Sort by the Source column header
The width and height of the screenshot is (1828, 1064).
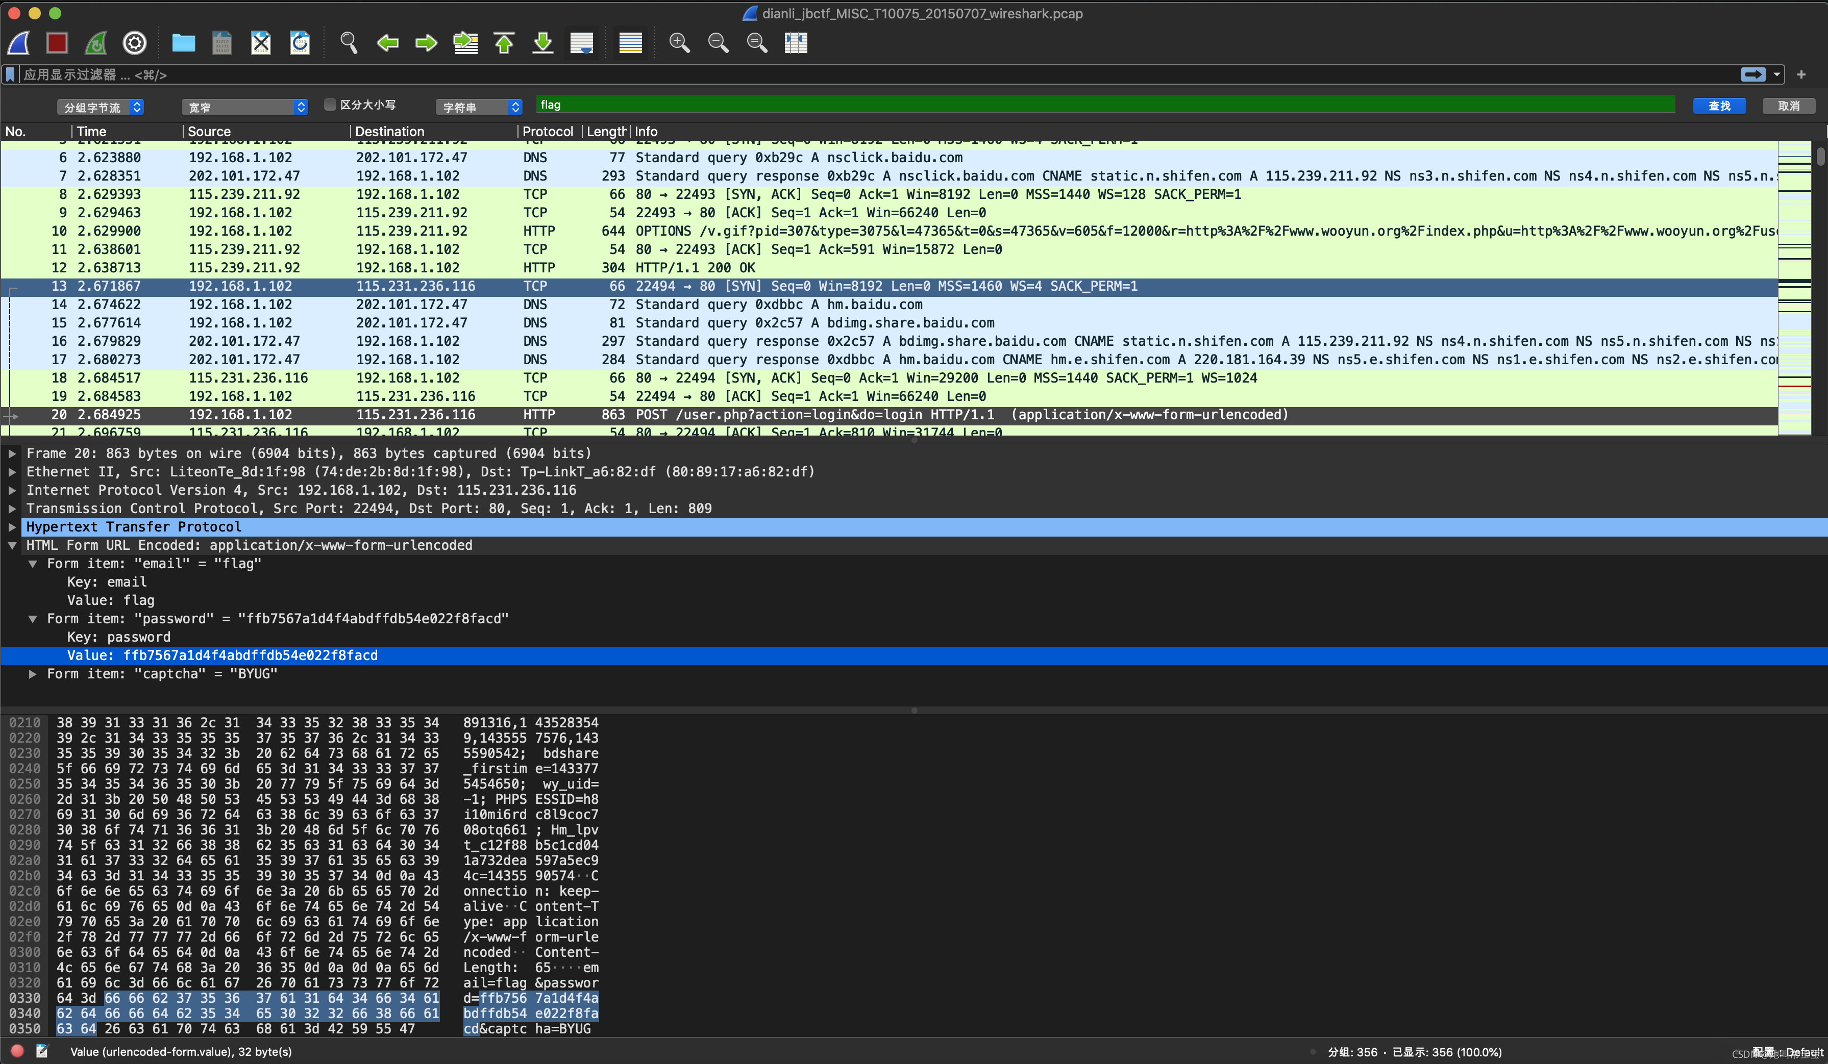[266, 131]
